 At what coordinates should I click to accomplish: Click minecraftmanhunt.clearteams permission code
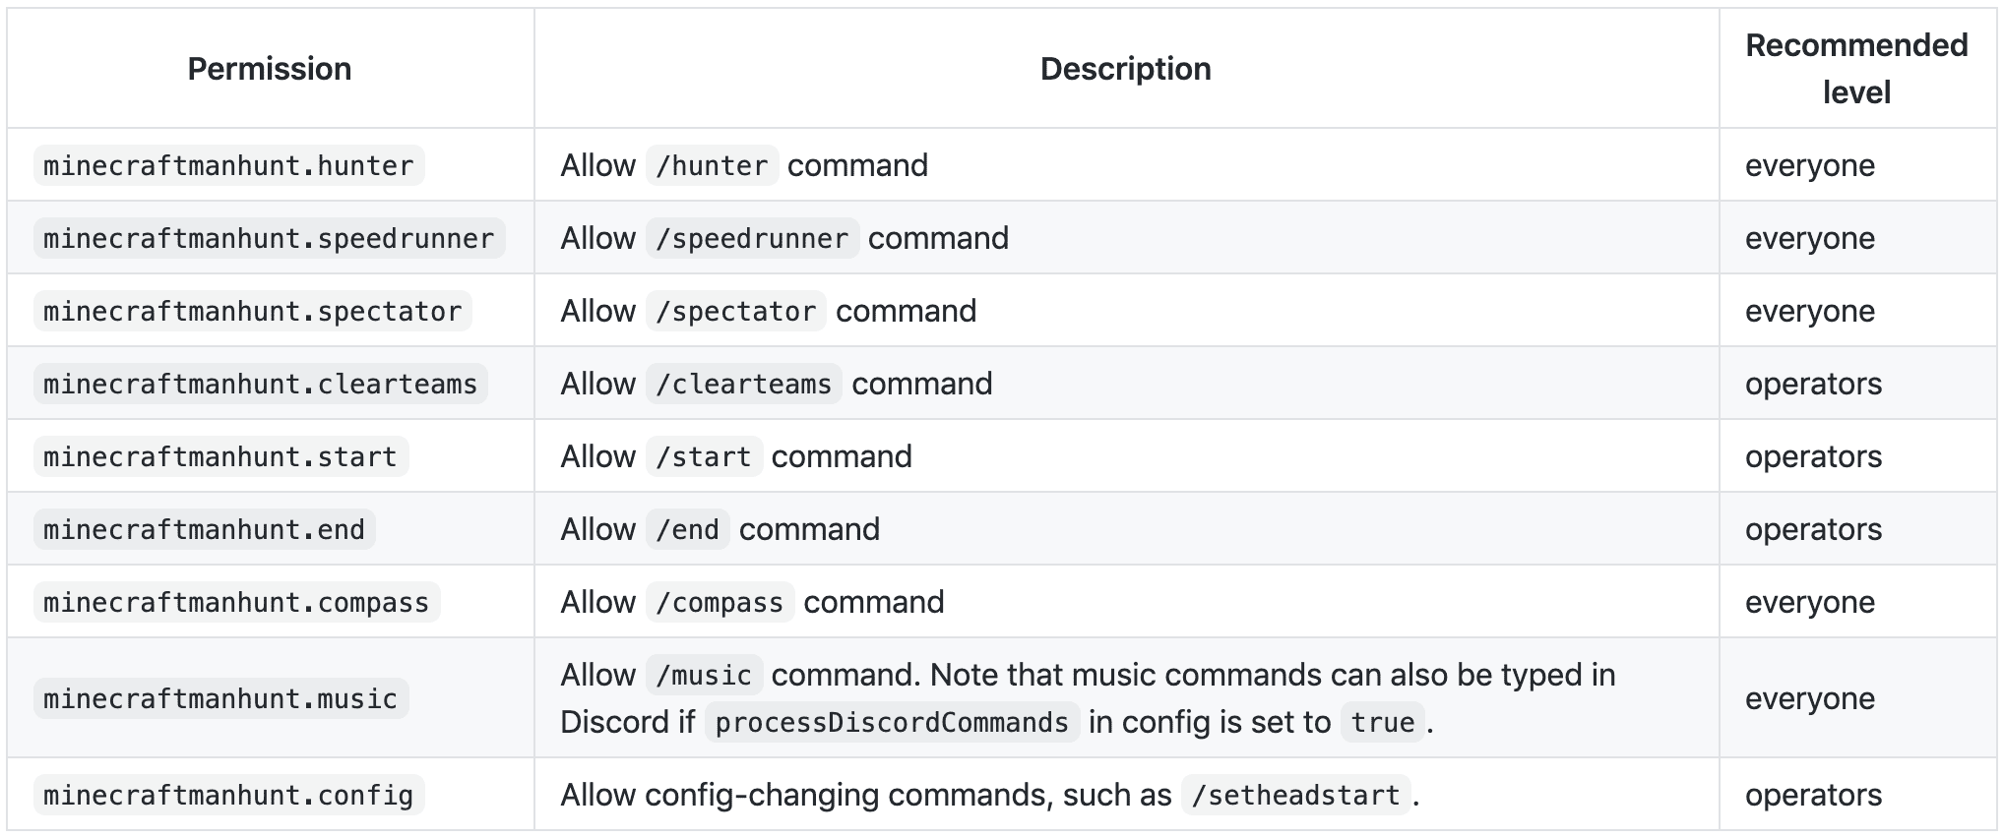261,384
